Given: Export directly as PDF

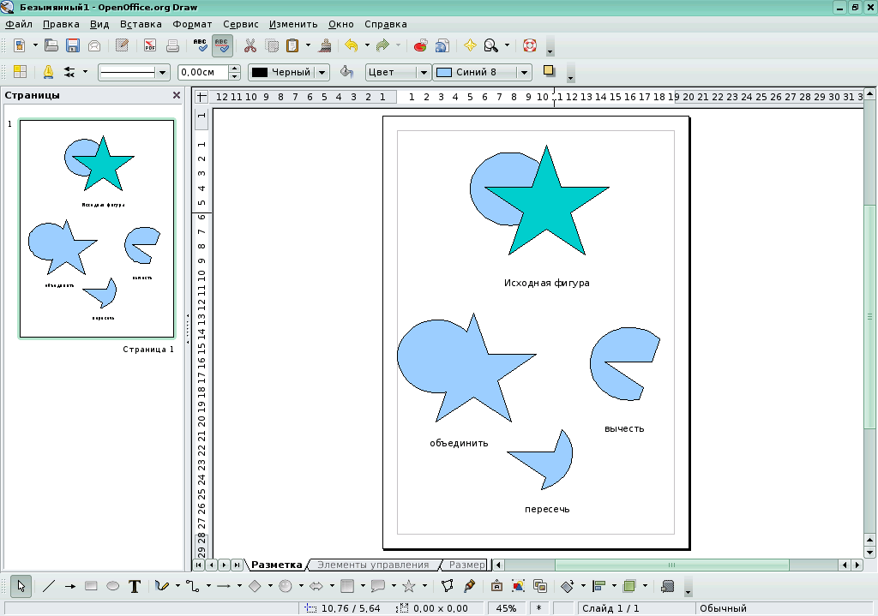Looking at the screenshot, I should [149, 45].
